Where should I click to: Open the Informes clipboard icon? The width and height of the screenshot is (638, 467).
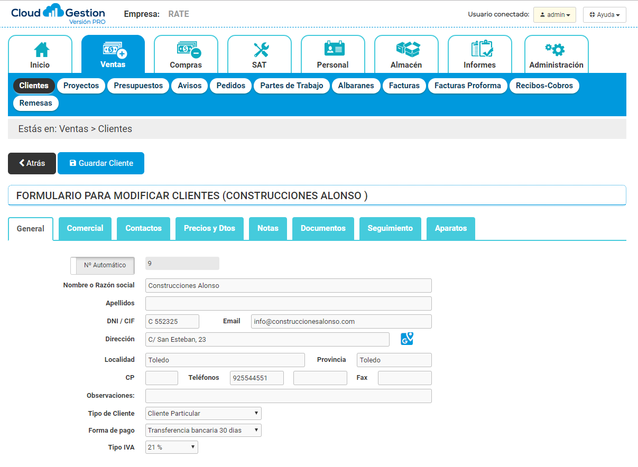(x=482, y=49)
